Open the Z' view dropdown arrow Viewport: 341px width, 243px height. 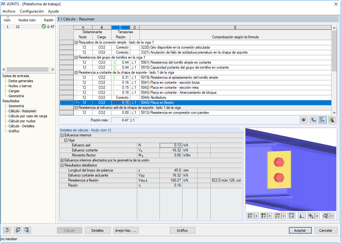pyautogui.click(x=283, y=215)
